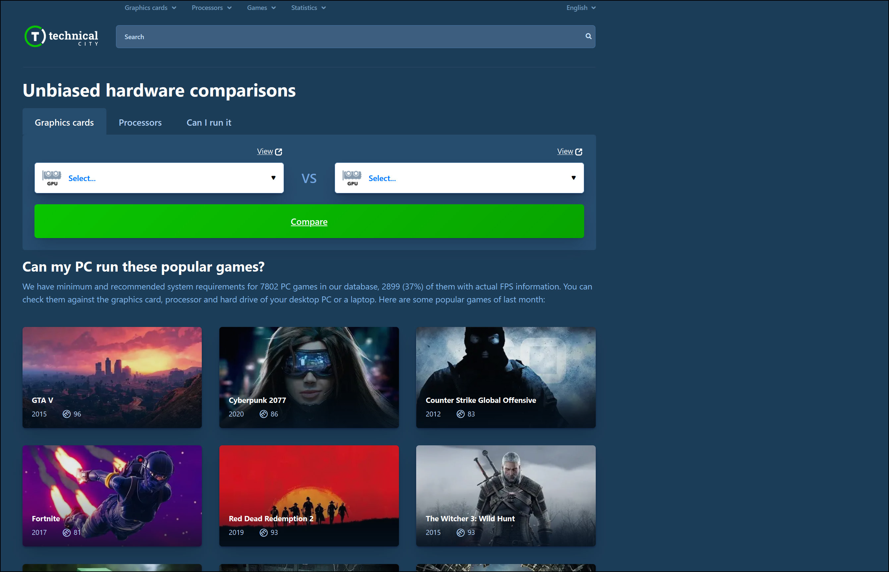The width and height of the screenshot is (889, 572).
Task: Click the search magnifier icon
Action: tap(588, 36)
